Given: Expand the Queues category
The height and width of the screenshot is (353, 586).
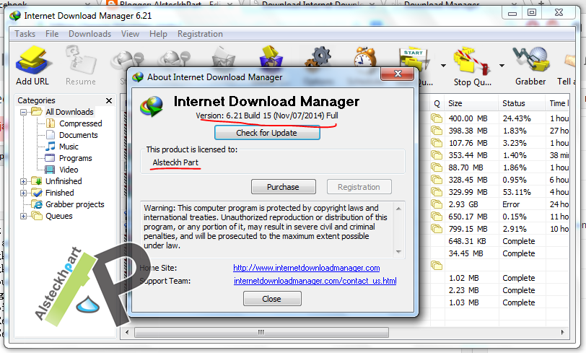Looking at the screenshot, I should pyautogui.click(x=23, y=216).
